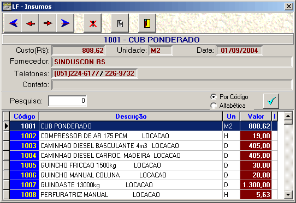Confirm search with the checkmark button

click(x=271, y=101)
